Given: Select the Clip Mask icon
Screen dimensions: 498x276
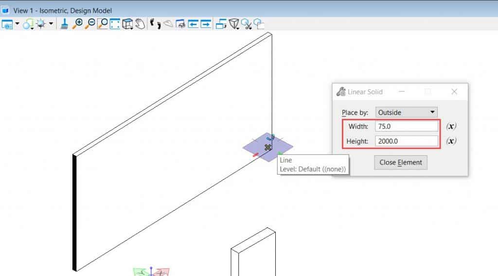Looking at the screenshot, I should click(259, 24).
